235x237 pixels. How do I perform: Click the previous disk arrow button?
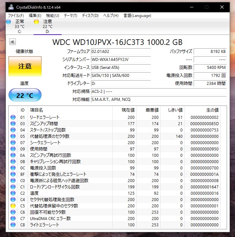pos(12,42)
